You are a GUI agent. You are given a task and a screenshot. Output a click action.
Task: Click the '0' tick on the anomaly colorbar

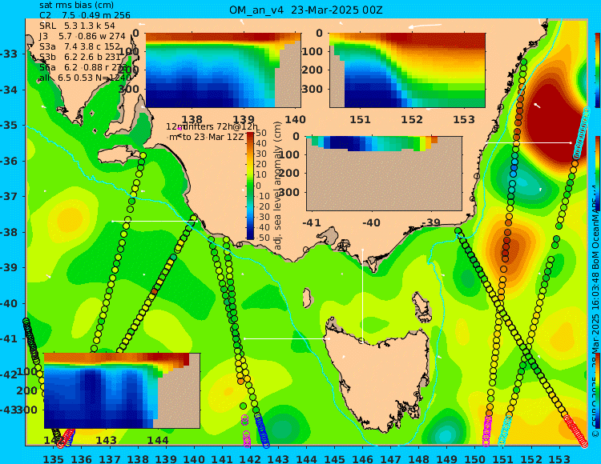pos(258,186)
